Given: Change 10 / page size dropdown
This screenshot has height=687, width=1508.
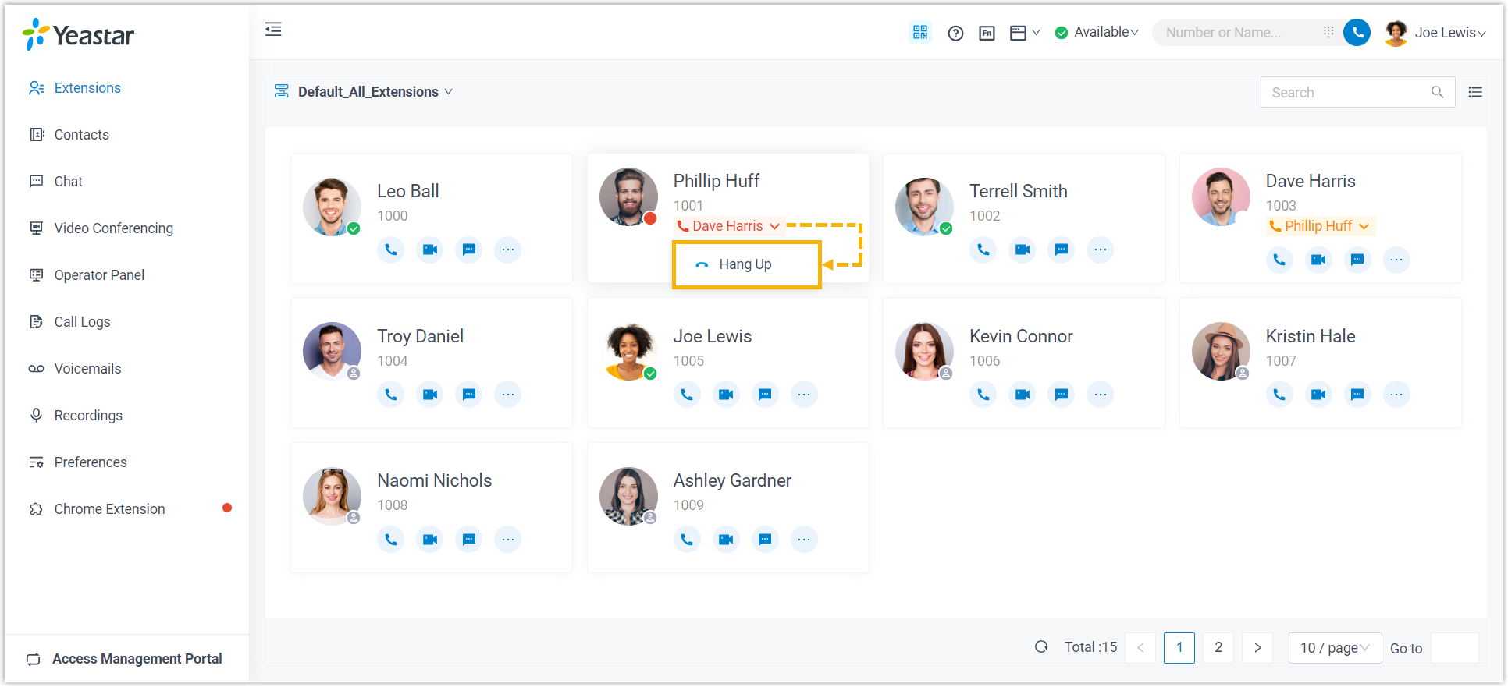Looking at the screenshot, I should [1335, 648].
